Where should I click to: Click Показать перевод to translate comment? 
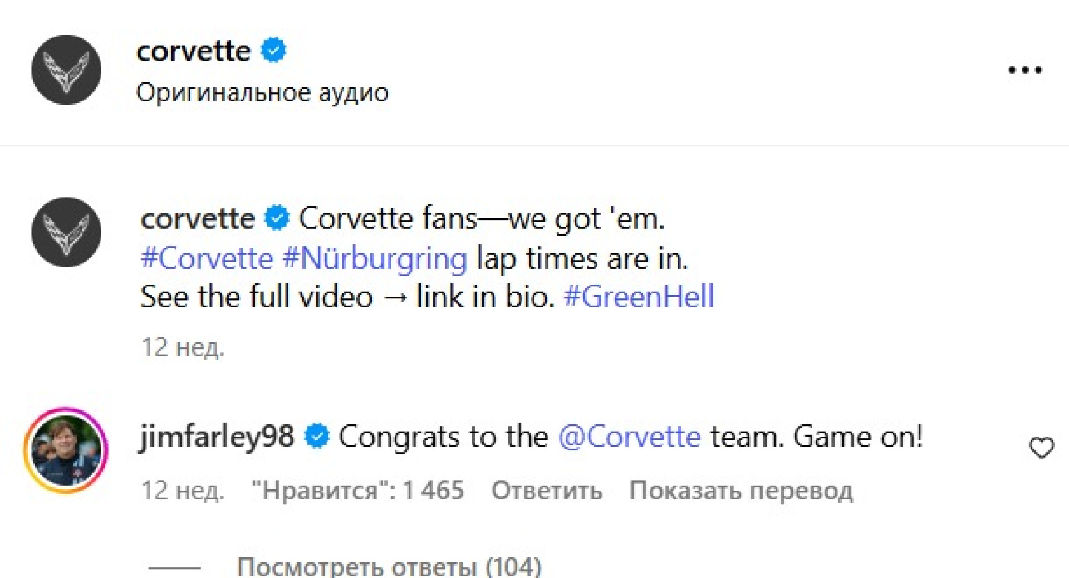741,491
